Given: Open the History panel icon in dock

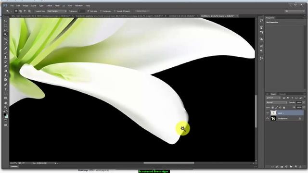Looking at the screenshot, I should [x=261, y=21].
